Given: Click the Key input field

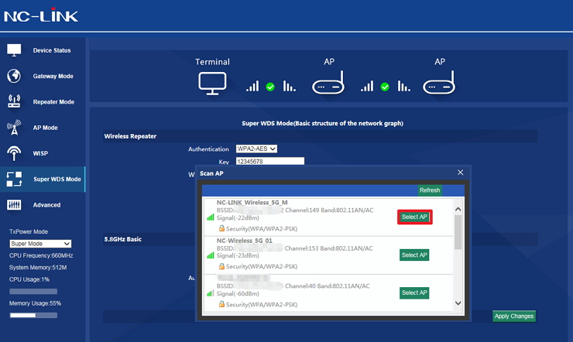Looking at the screenshot, I should coord(270,161).
